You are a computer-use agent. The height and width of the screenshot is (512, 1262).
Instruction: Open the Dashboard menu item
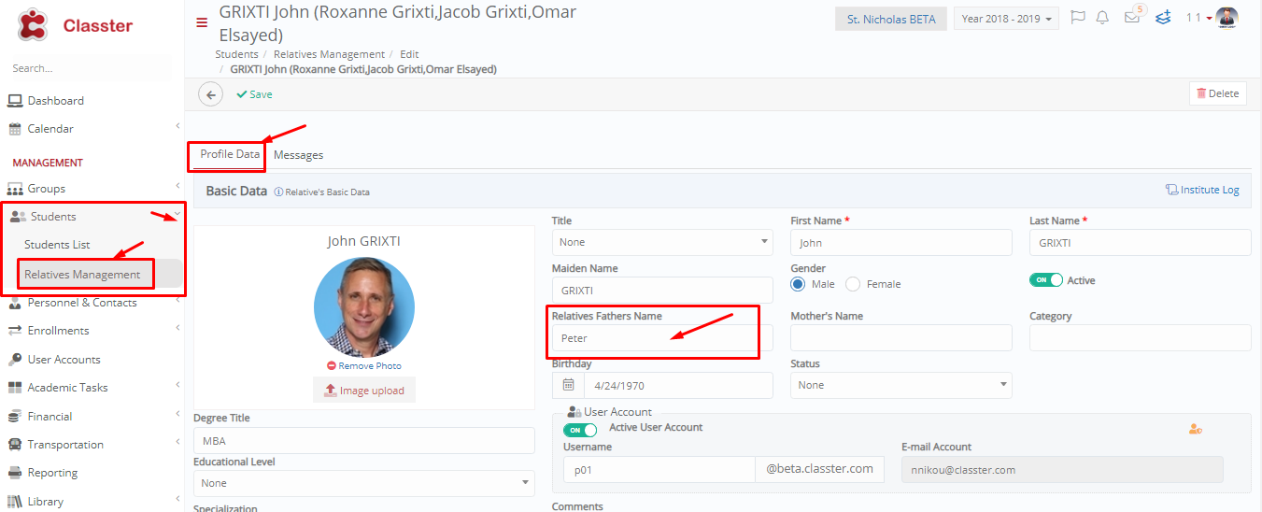coord(56,101)
